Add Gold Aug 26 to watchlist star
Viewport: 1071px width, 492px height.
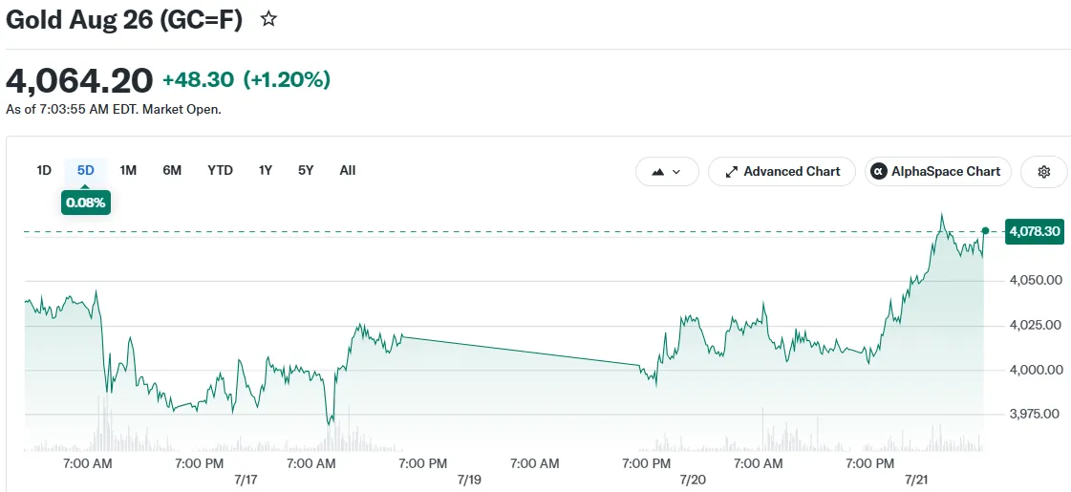pyautogui.click(x=268, y=19)
